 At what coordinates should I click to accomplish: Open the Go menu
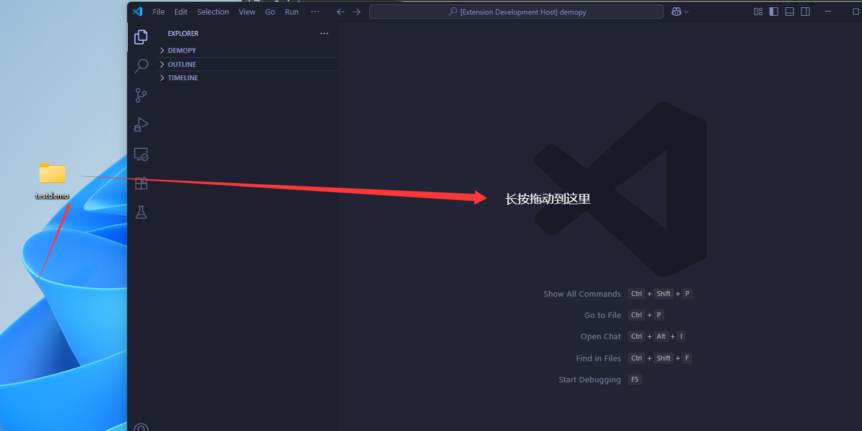click(x=270, y=12)
